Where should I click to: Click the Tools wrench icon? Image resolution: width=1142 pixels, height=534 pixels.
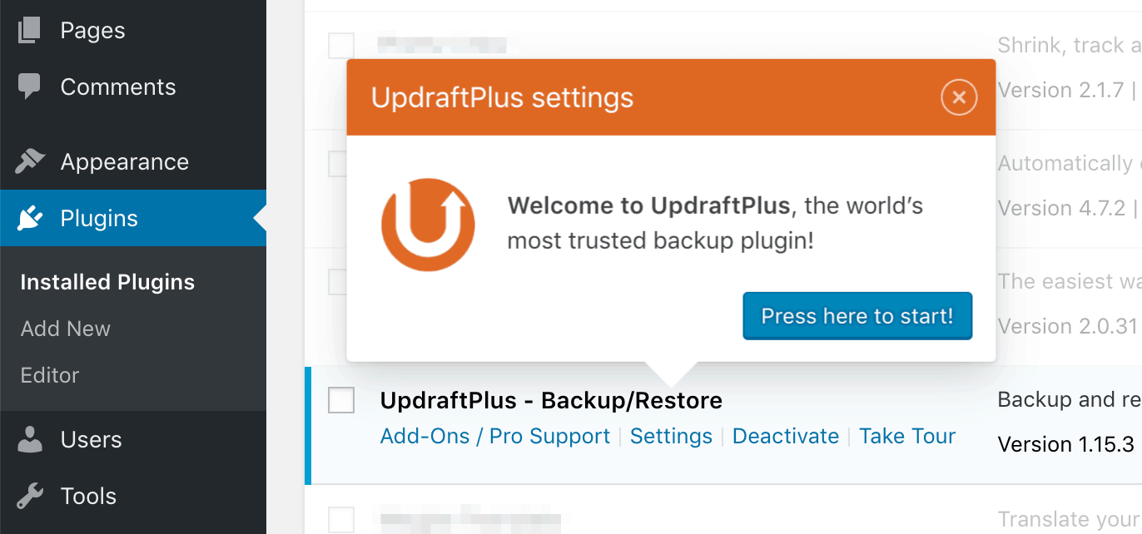(x=30, y=496)
